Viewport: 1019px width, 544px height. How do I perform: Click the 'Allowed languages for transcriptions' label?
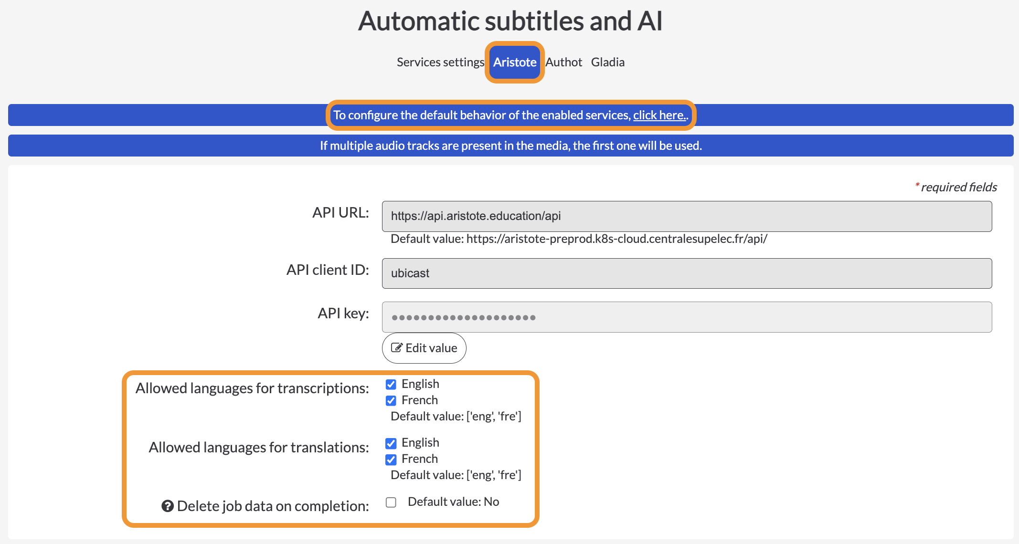pos(252,388)
